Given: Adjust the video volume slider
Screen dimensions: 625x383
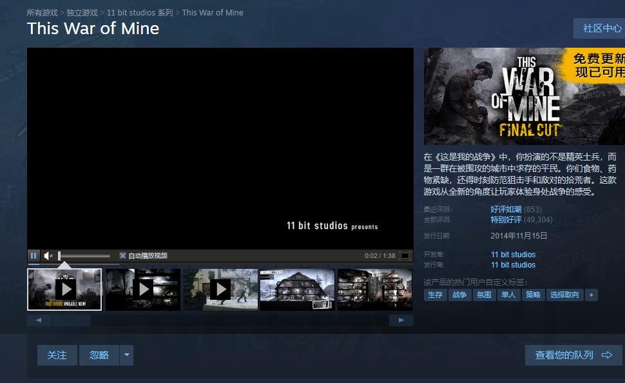Looking at the screenshot, I should click(84, 256).
